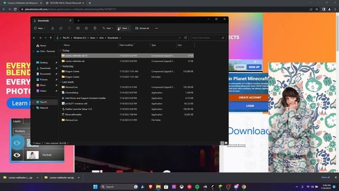Collapse the Yesterday group
The image size is (339, 191).
click(61, 66)
